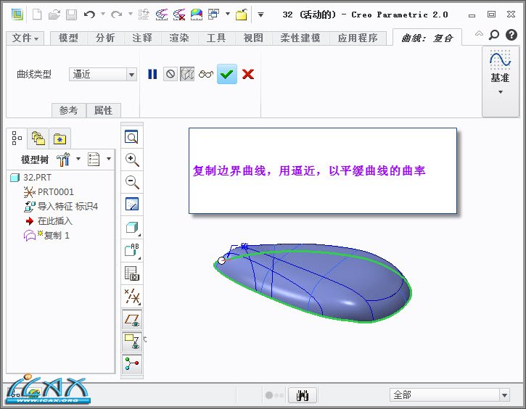Open Model Tree show list dropdown
Viewport: 526px width, 409px height.
[99, 160]
